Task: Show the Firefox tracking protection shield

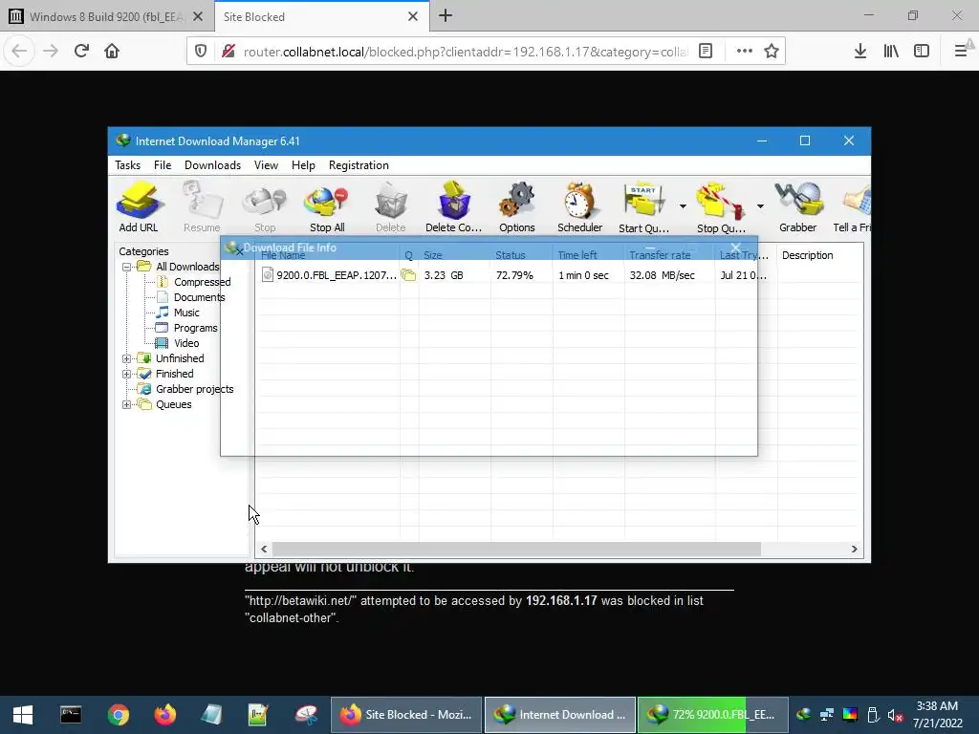Action: (x=201, y=52)
